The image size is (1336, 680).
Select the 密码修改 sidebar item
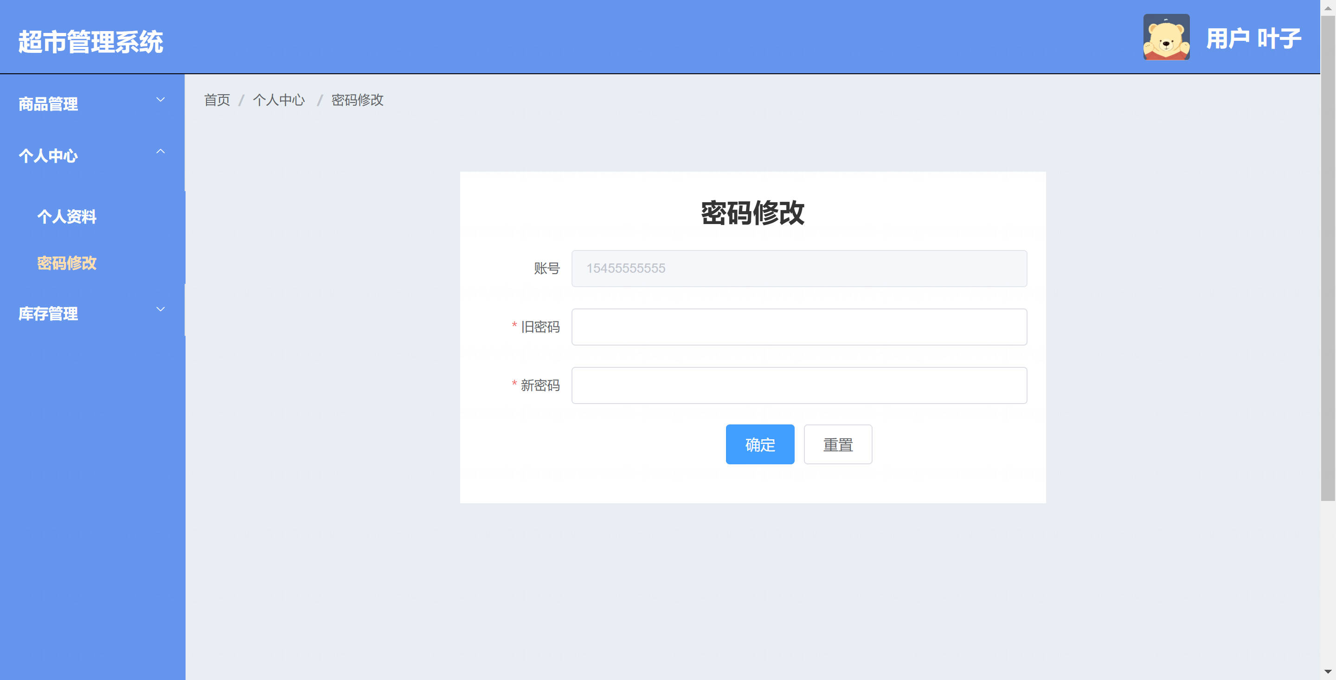(67, 263)
